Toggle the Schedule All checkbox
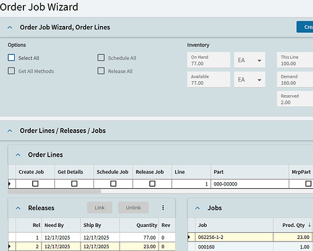The image size is (313, 251). 101,58
